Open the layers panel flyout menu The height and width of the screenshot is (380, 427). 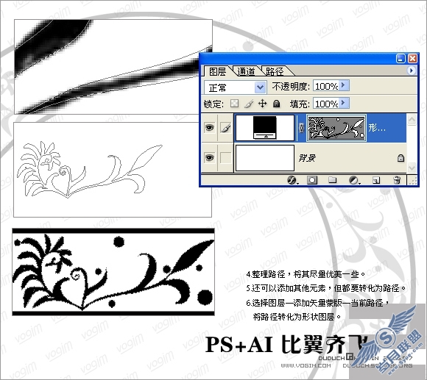click(411, 71)
